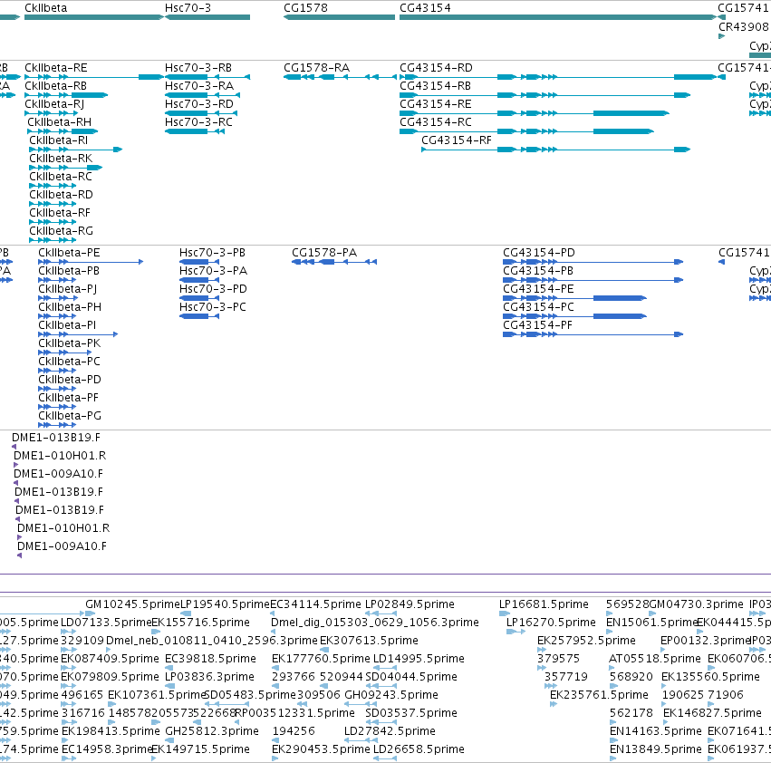Click EST label LP16270.5prime
This screenshot has width=771, height=763.
coord(551,623)
